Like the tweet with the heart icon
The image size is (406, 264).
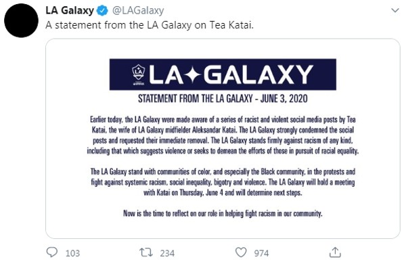click(x=241, y=252)
